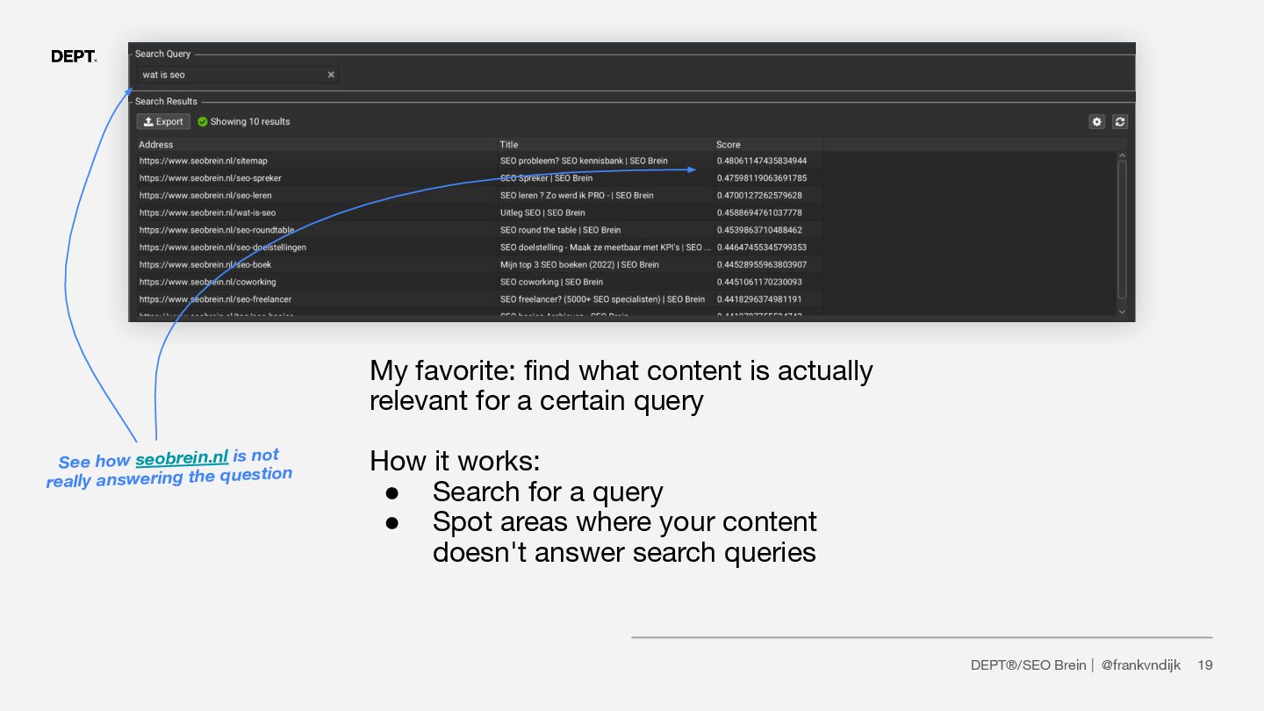Viewport: 1264px width, 711px height.
Task: Click the @frankvndijk handle in the footer
Action: point(1140,665)
